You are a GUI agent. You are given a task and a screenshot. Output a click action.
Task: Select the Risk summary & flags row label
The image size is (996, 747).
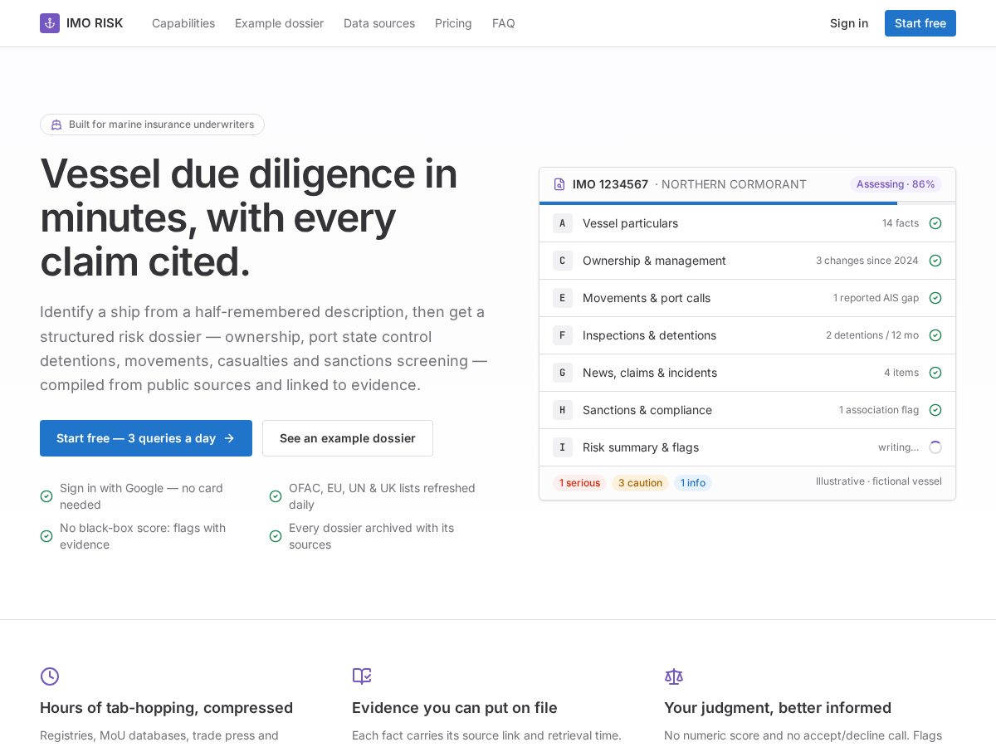[x=641, y=447]
